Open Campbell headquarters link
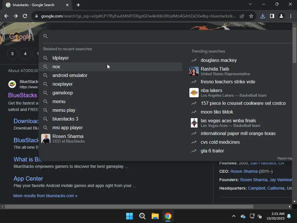The width and height of the screenshot is (297, 223). pos(256,188)
